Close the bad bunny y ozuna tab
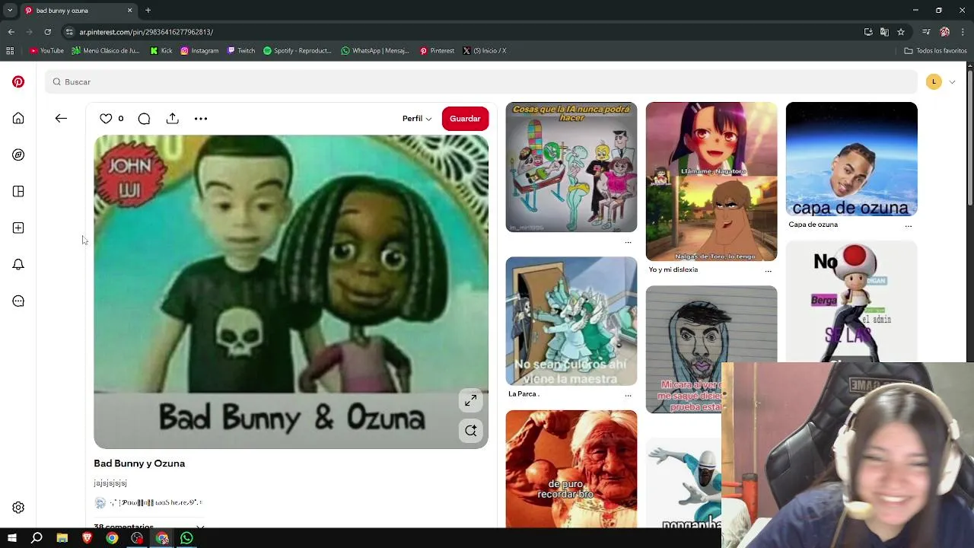This screenshot has width=974, height=548. point(129,11)
